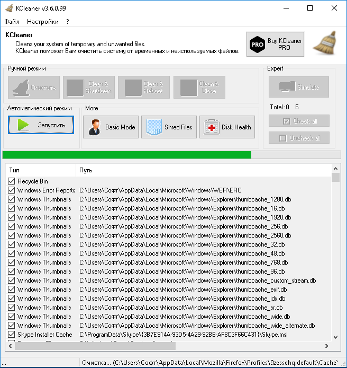
Task: Click the Clean & Close button
Action: [x=199, y=87]
